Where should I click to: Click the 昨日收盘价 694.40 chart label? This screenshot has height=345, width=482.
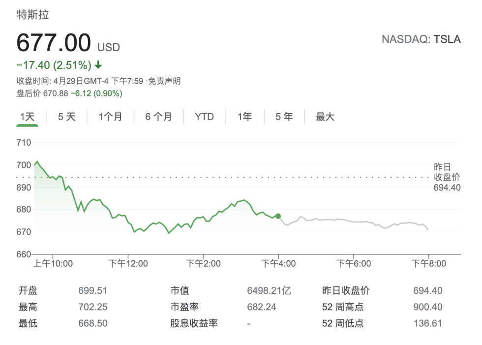pyautogui.click(x=447, y=177)
